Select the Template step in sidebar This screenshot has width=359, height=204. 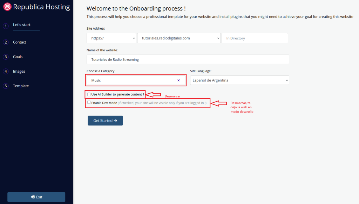pos(21,86)
